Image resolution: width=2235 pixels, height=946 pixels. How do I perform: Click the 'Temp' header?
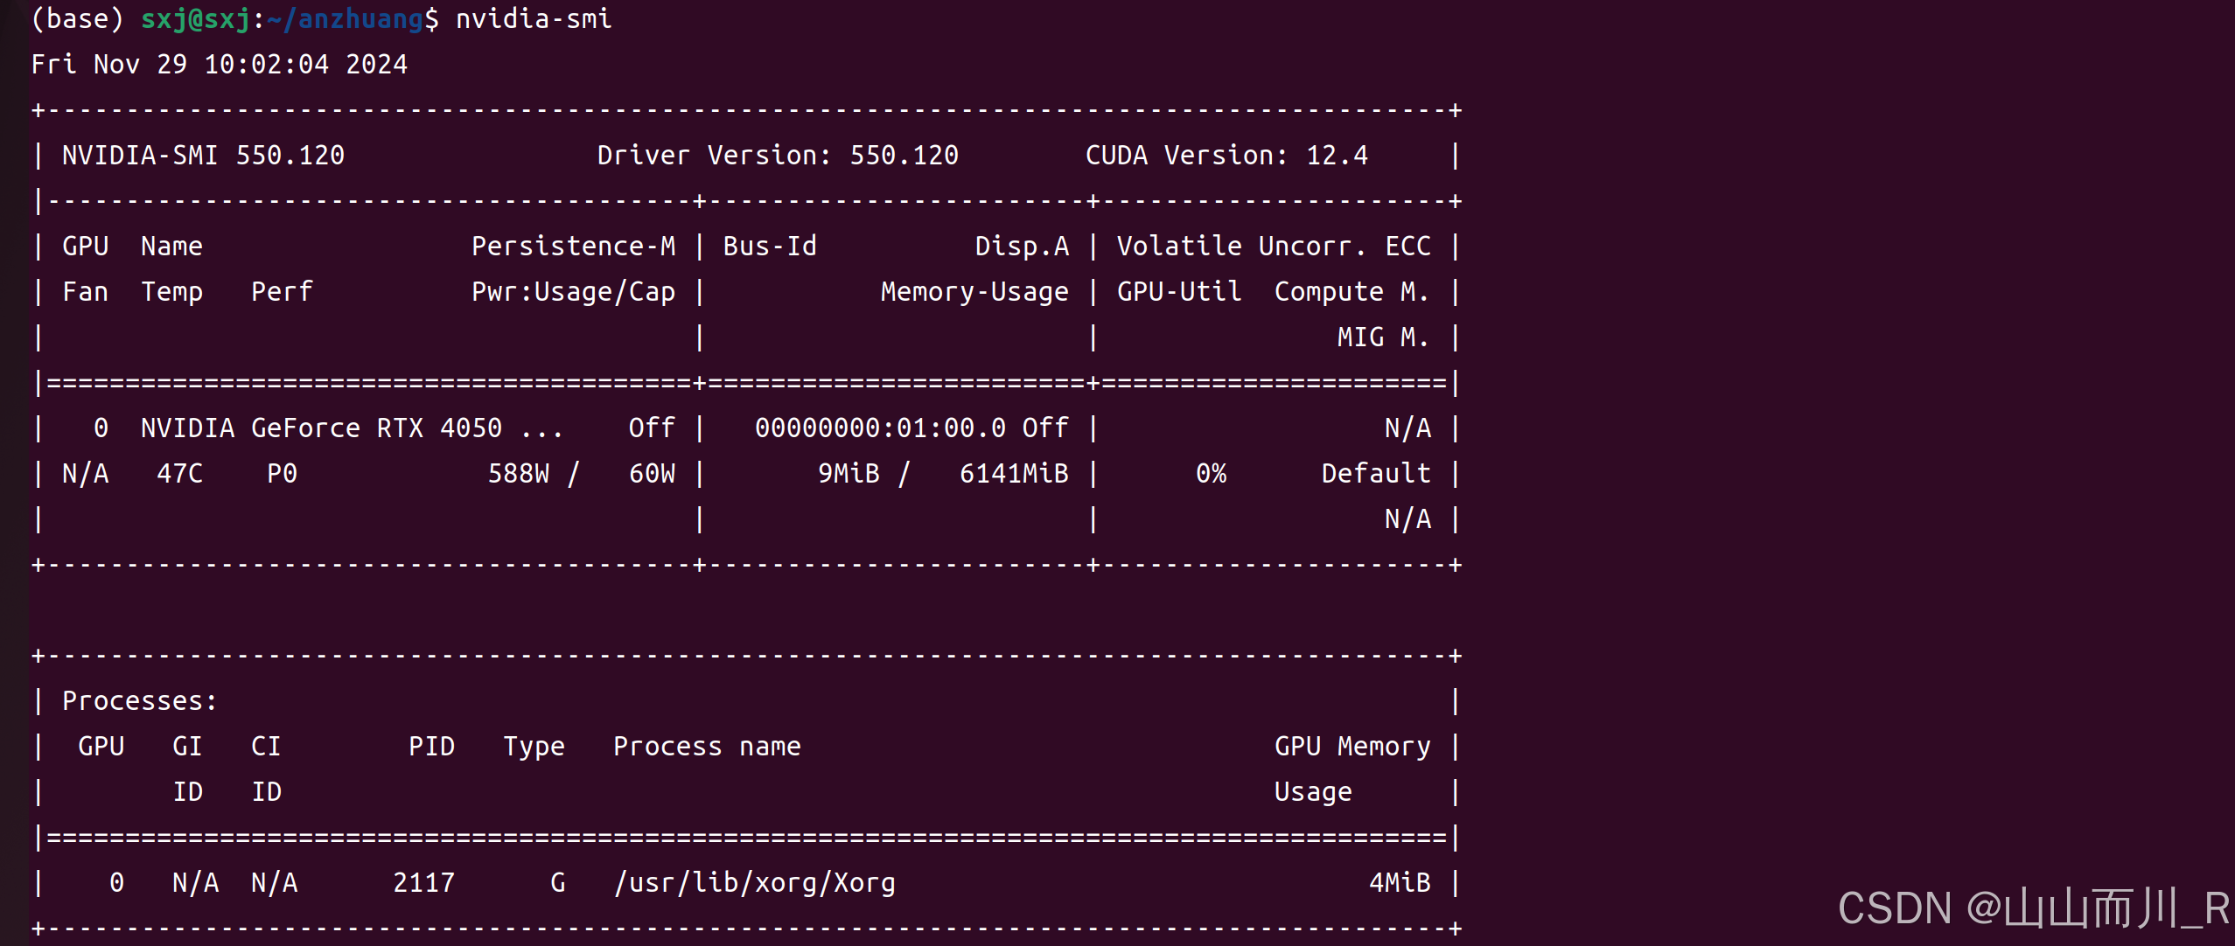tap(171, 291)
